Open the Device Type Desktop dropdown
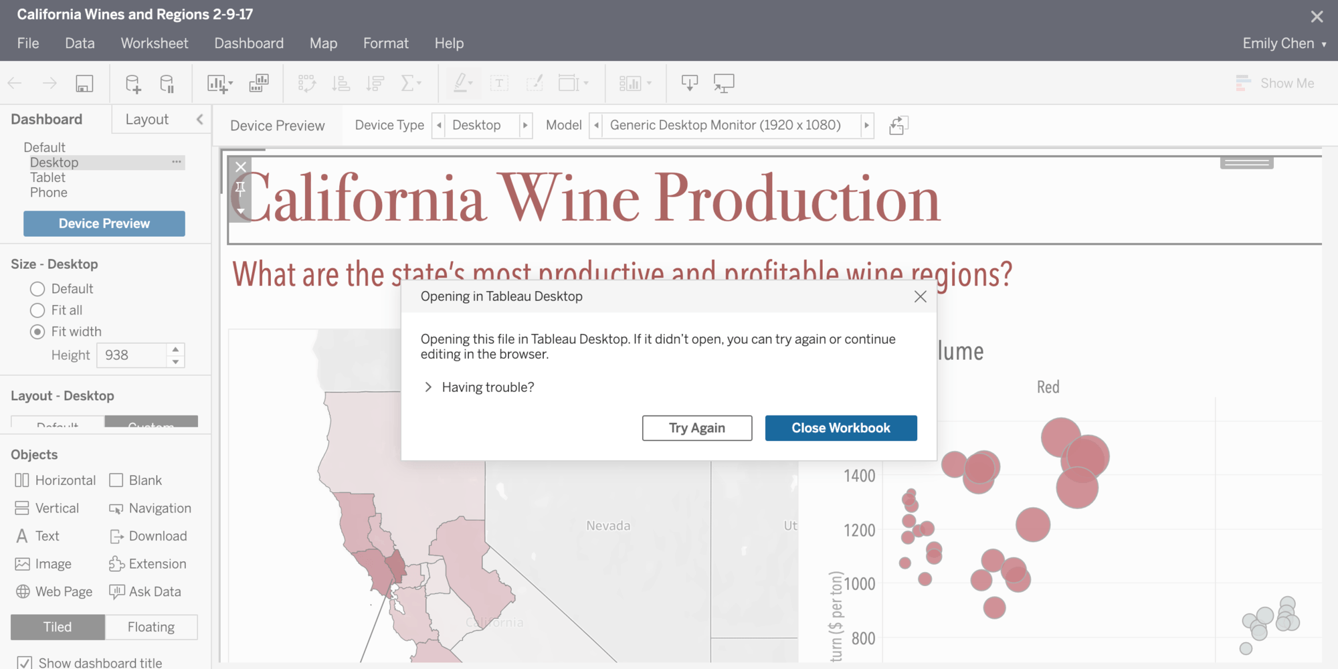1338x669 pixels. 482,125
